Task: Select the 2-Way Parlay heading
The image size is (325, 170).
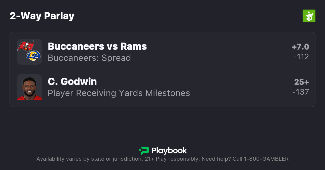Action: pyautogui.click(x=42, y=16)
